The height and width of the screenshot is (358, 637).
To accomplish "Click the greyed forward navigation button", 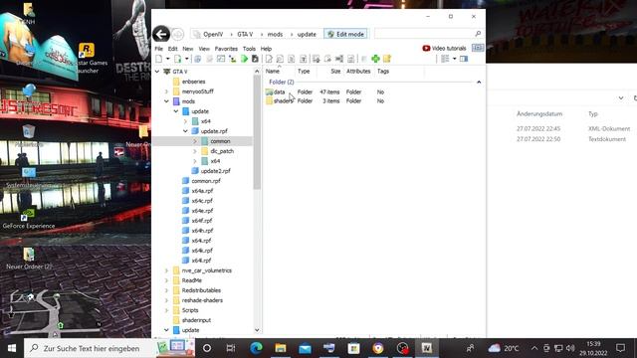I will pos(177,35).
